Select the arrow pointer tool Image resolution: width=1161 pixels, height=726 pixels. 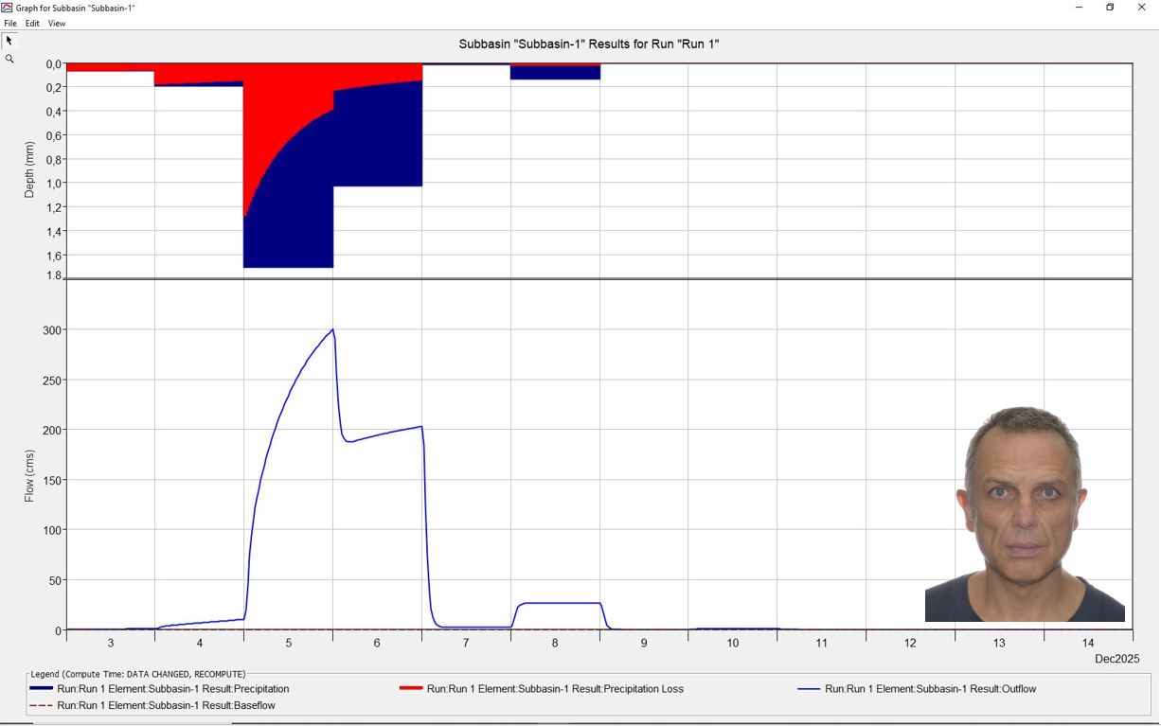pyautogui.click(x=9, y=41)
